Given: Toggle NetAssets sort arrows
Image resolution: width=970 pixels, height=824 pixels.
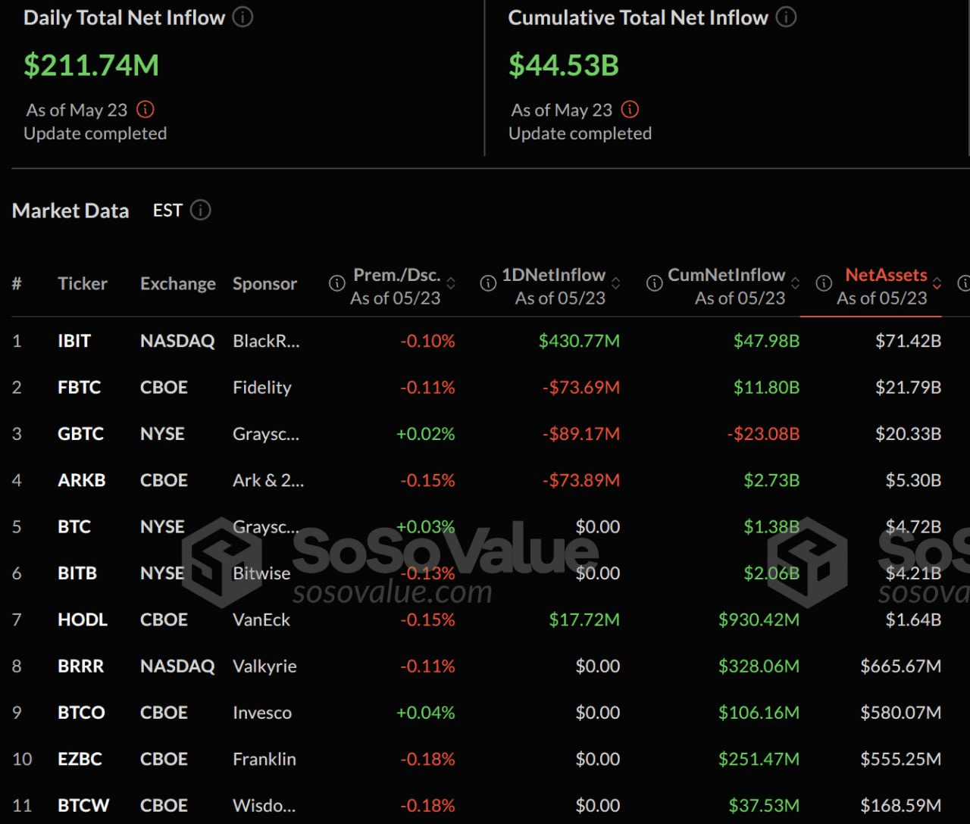Looking at the screenshot, I should [937, 283].
